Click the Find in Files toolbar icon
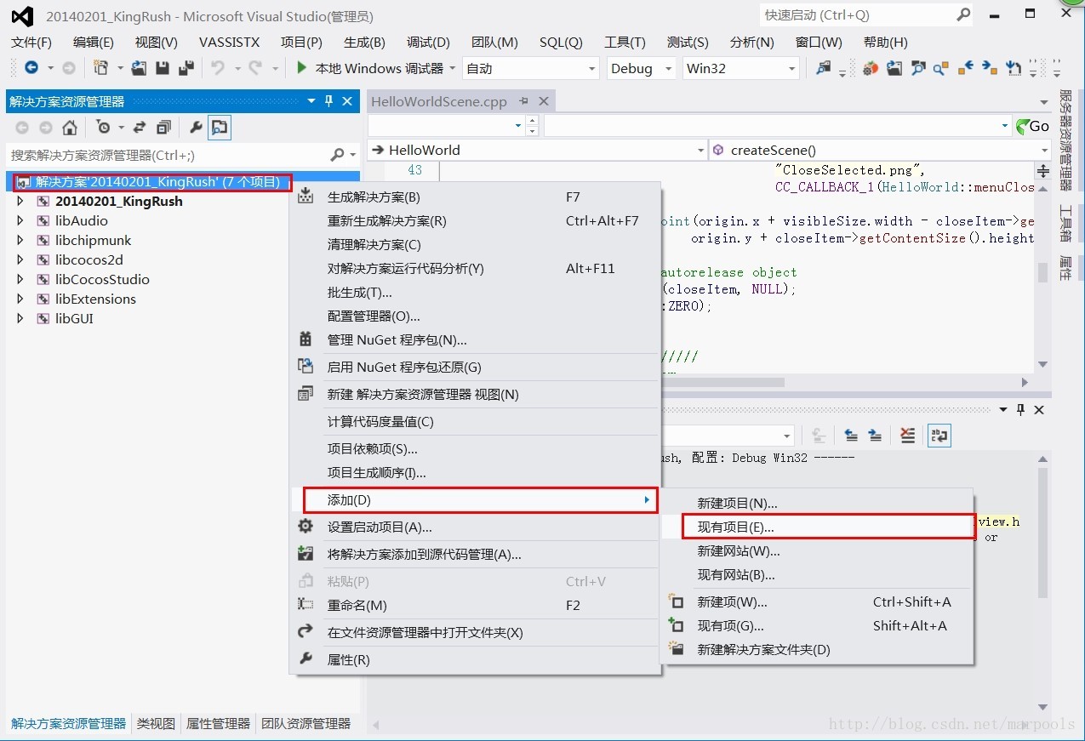This screenshot has height=741, width=1085. pos(823,68)
